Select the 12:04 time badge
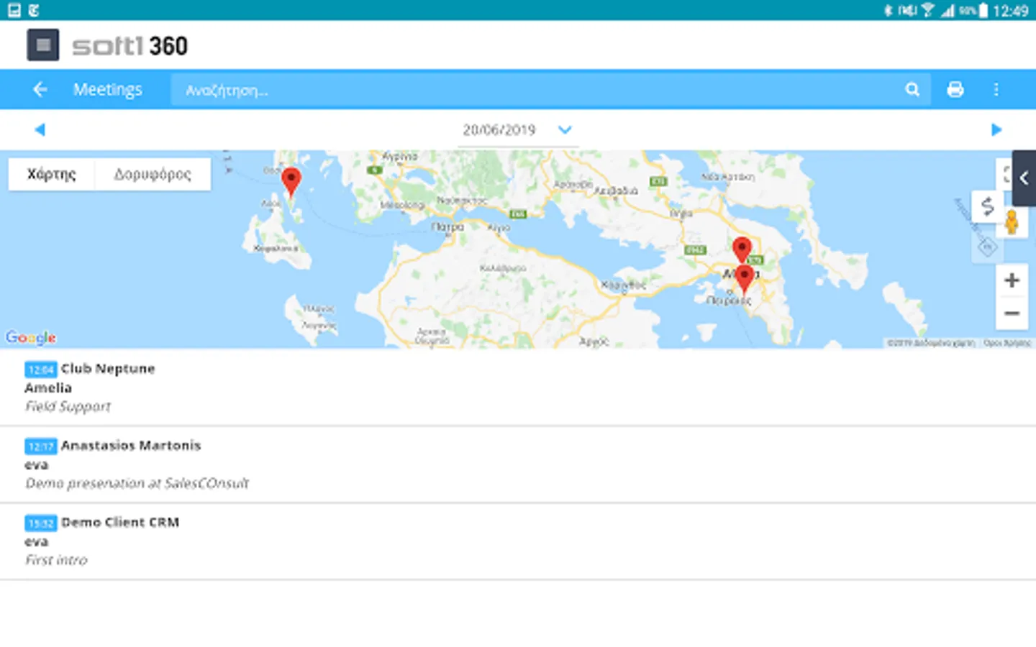 pyautogui.click(x=41, y=370)
